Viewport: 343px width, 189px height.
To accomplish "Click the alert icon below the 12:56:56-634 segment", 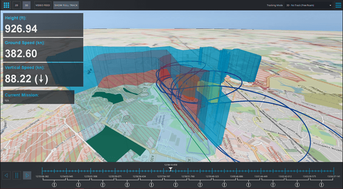I will coord(151,185).
